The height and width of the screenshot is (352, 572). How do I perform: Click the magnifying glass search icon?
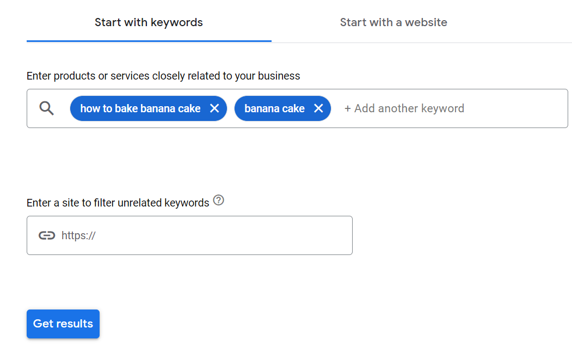tap(47, 108)
